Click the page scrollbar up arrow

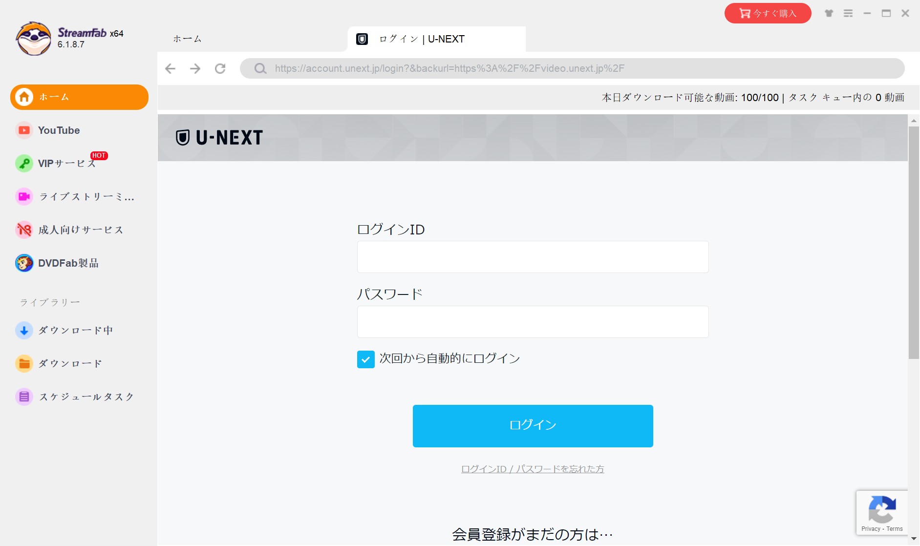pos(914,120)
